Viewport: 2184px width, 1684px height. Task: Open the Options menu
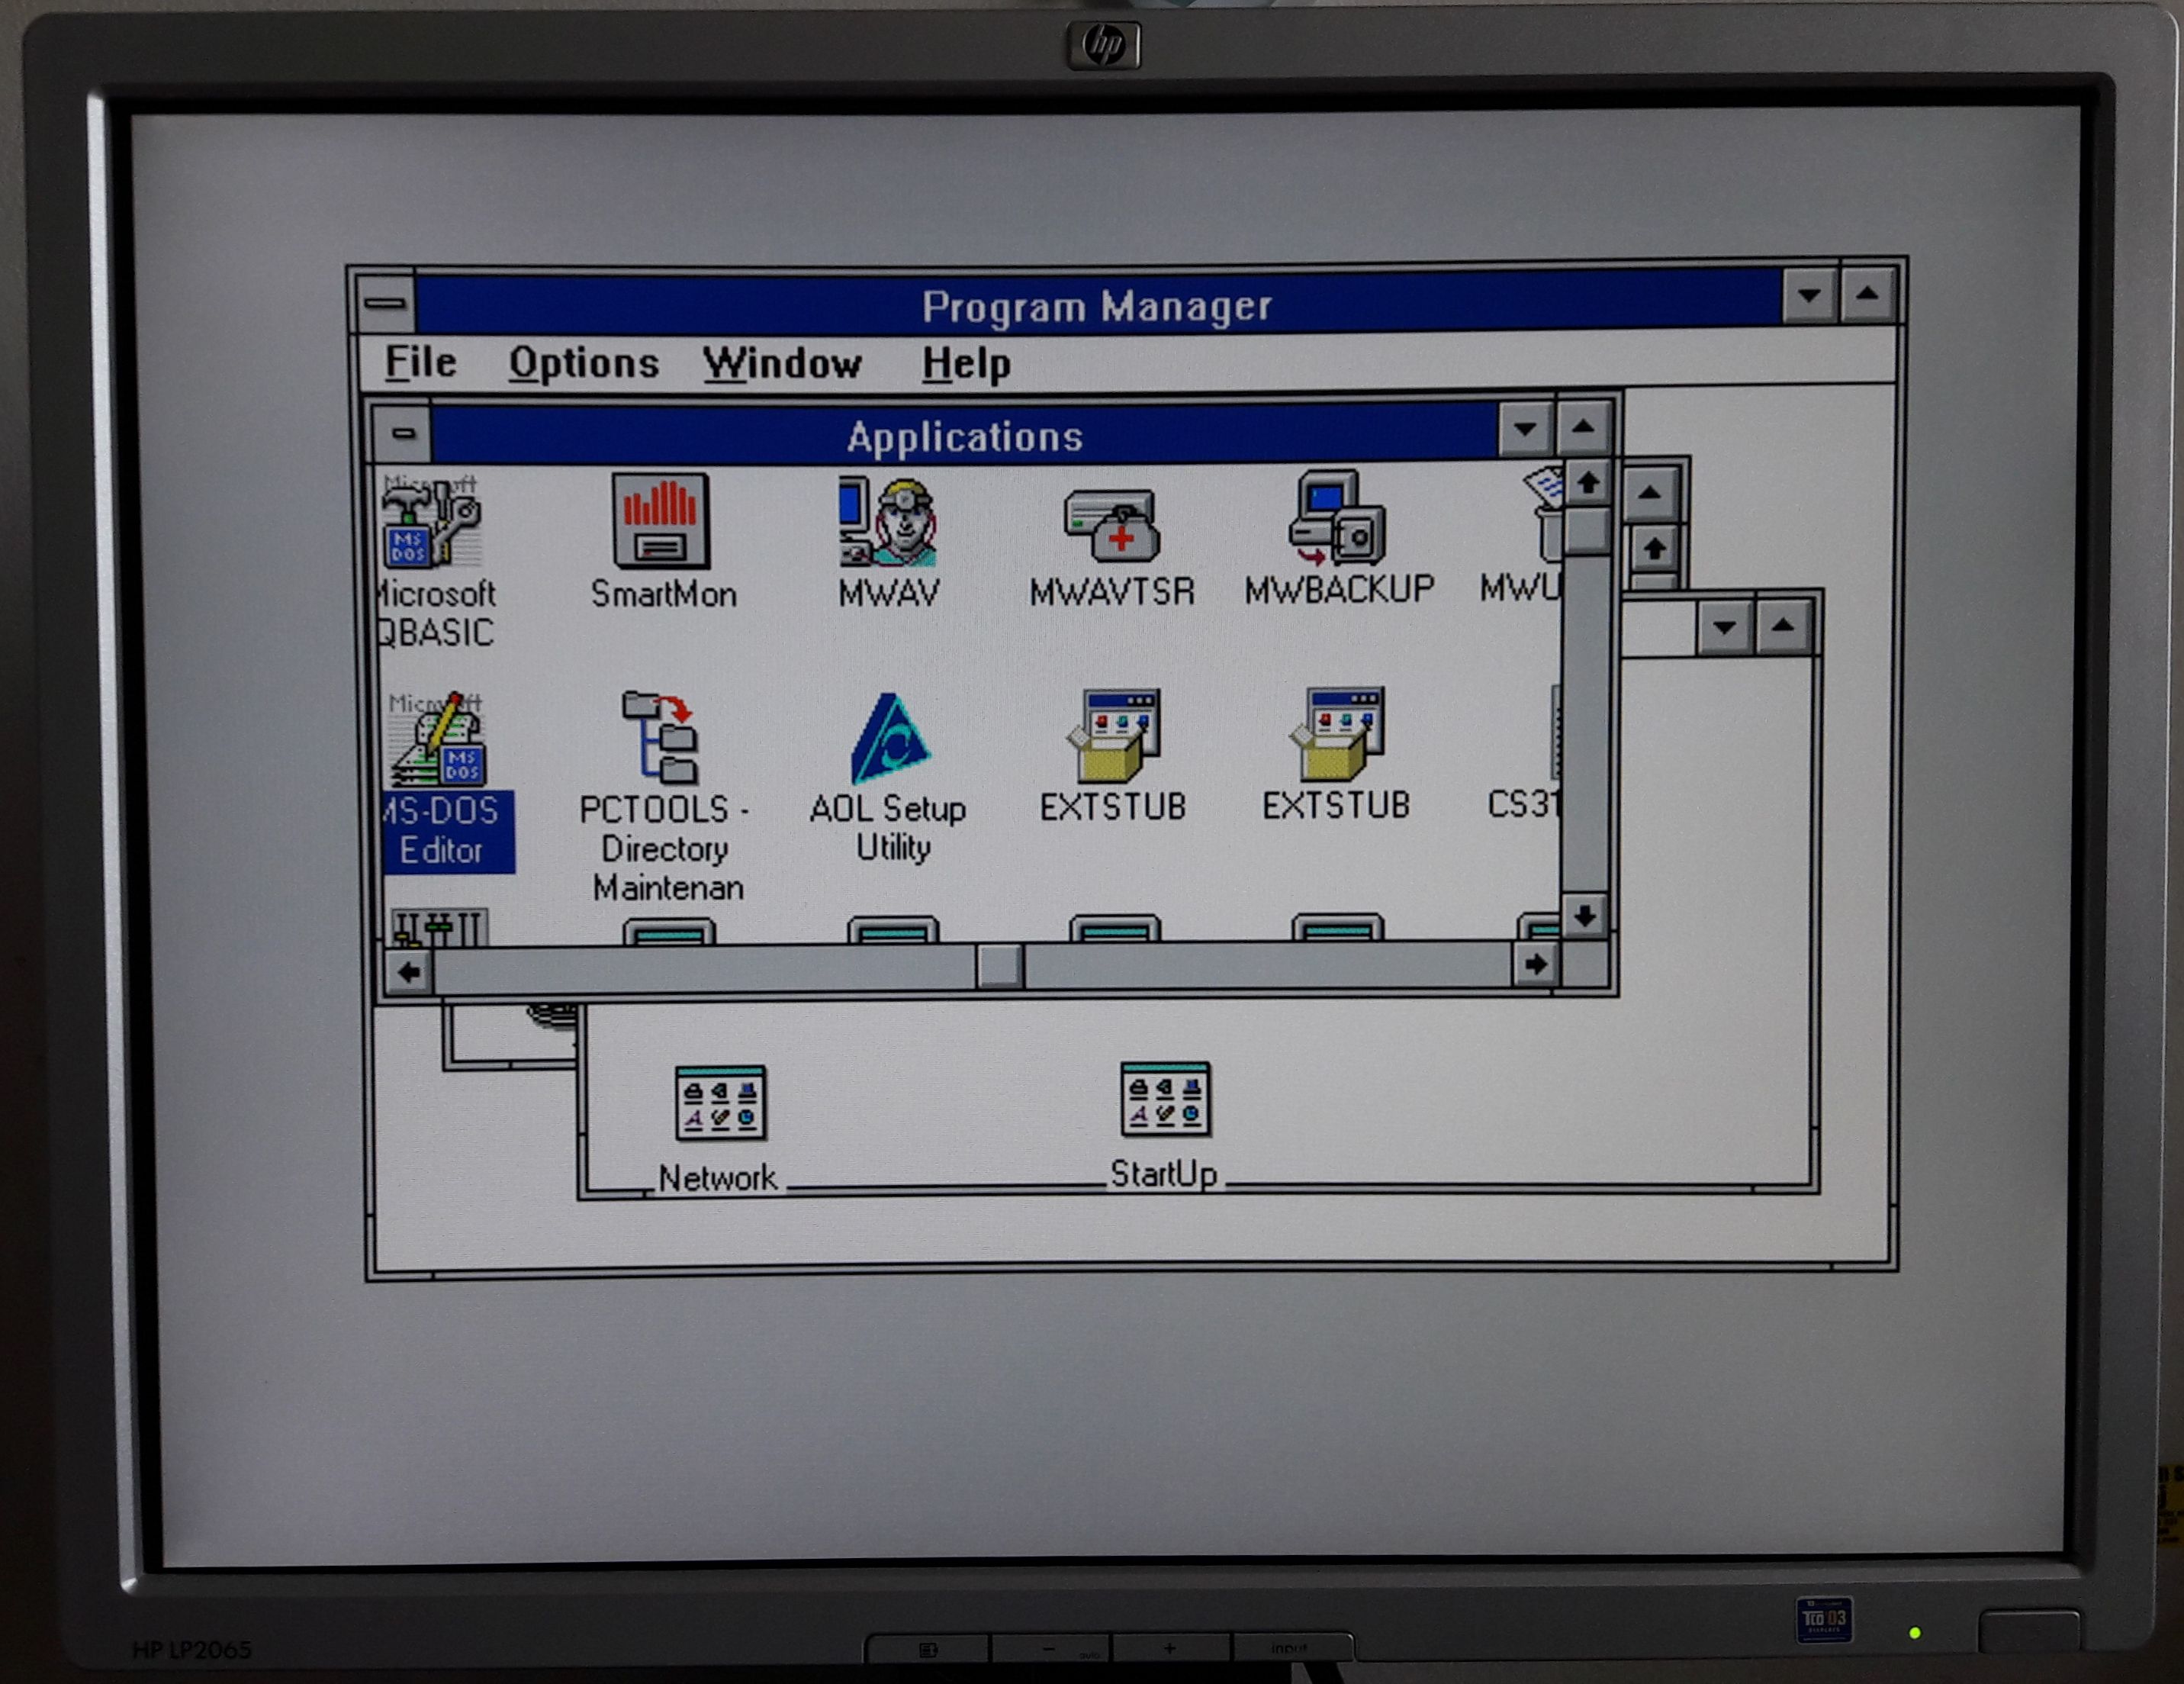[x=584, y=363]
